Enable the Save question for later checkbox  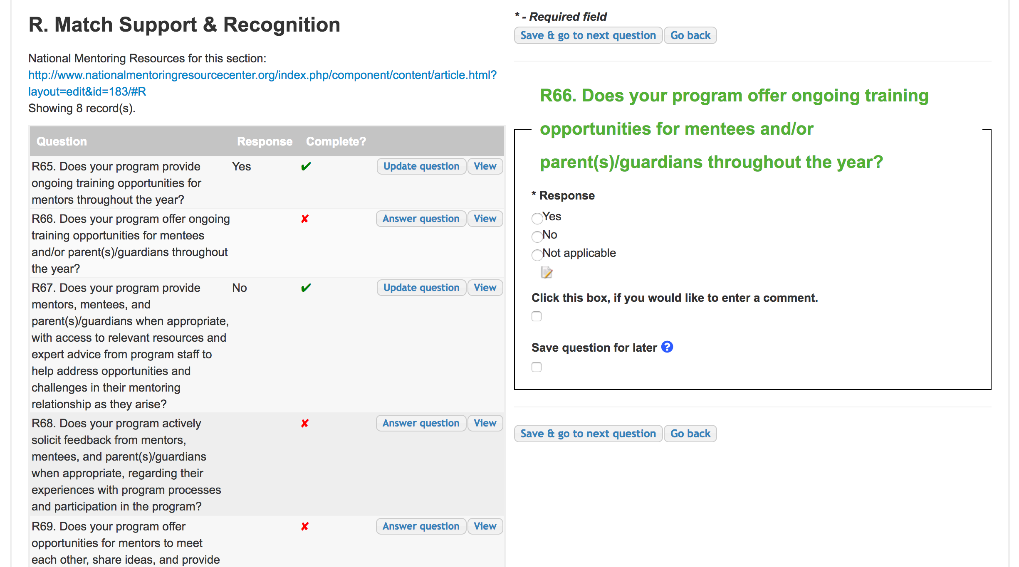click(x=537, y=367)
